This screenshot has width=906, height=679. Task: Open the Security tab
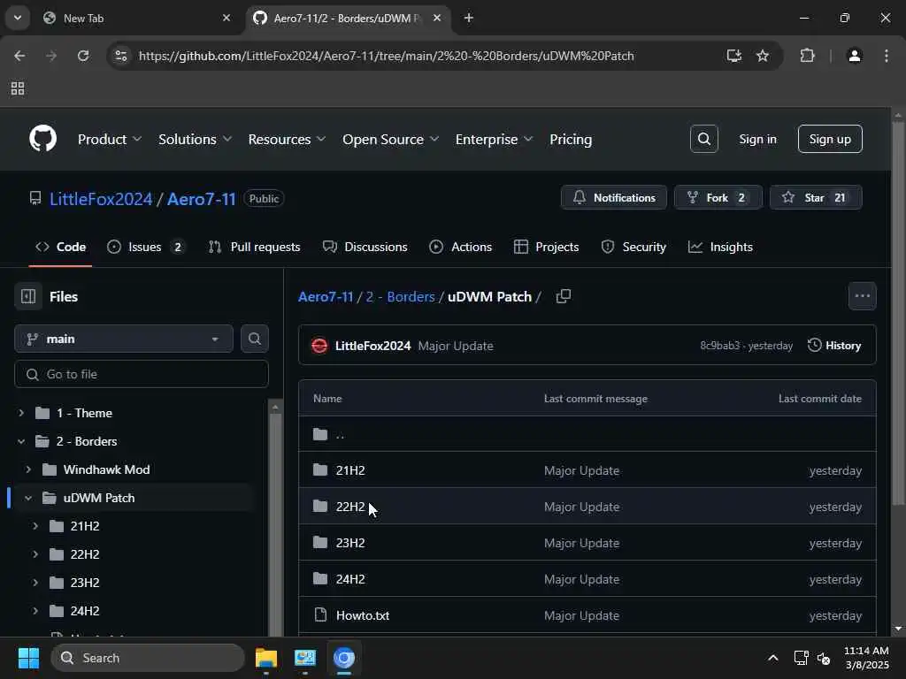633,247
